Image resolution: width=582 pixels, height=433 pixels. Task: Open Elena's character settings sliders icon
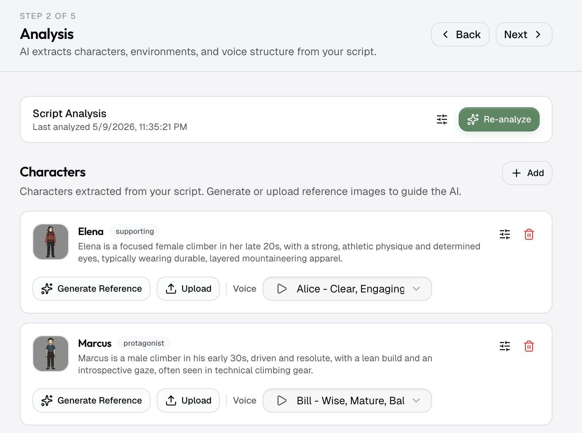[x=505, y=234]
